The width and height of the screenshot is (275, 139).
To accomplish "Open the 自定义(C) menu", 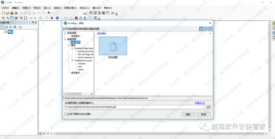I will [x=85, y=8].
